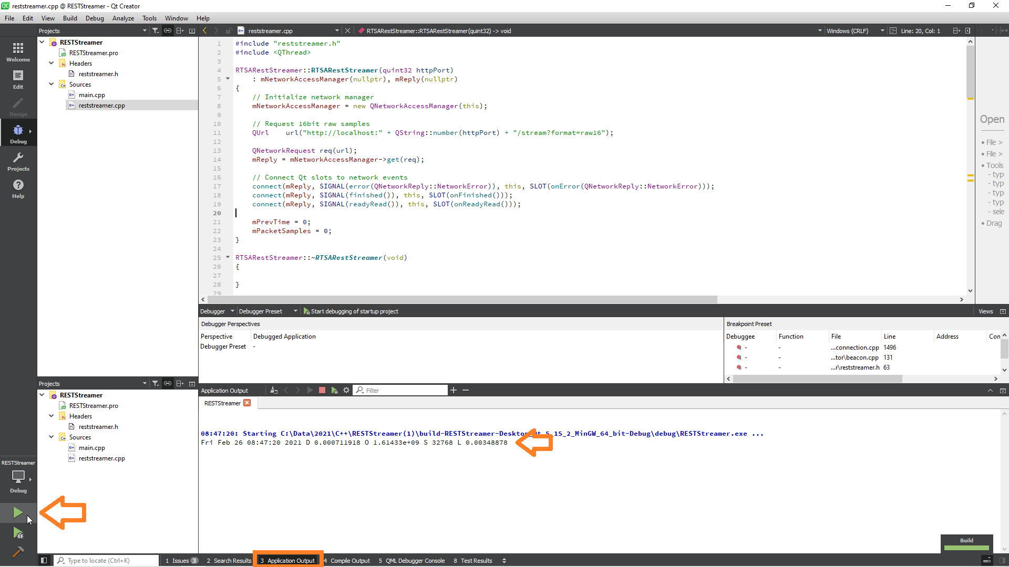Click filter tree icon in top Projects pane
The height and width of the screenshot is (567, 1009).
156,30
